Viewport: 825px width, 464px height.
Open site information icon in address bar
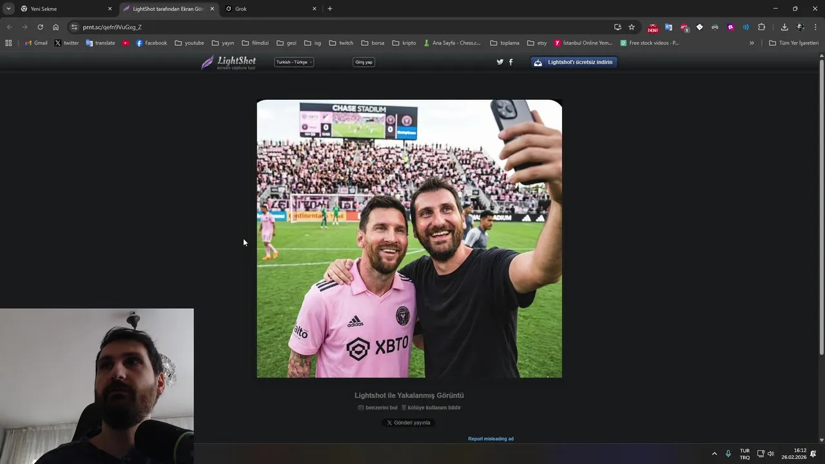click(x=74, y=27)
